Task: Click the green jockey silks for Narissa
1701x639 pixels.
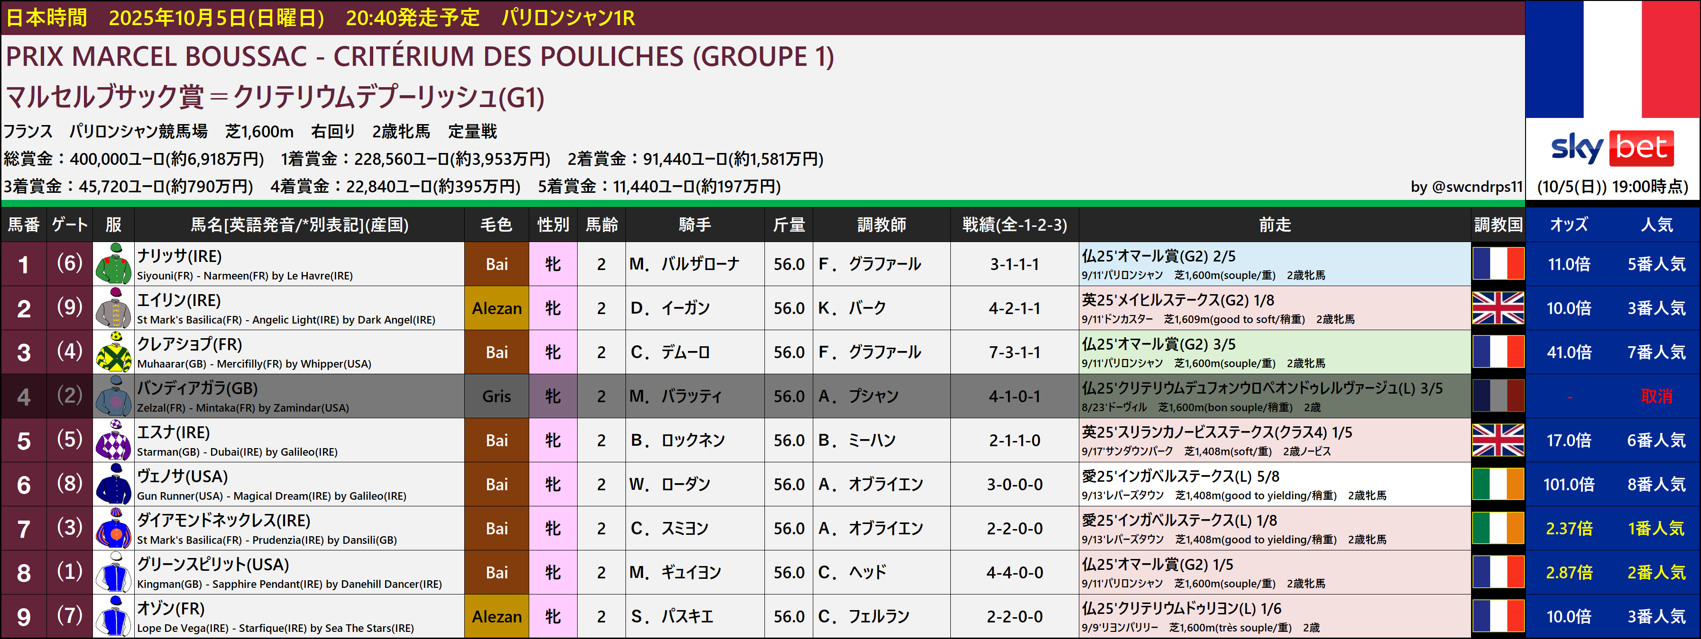Action: tap(114, 264)
